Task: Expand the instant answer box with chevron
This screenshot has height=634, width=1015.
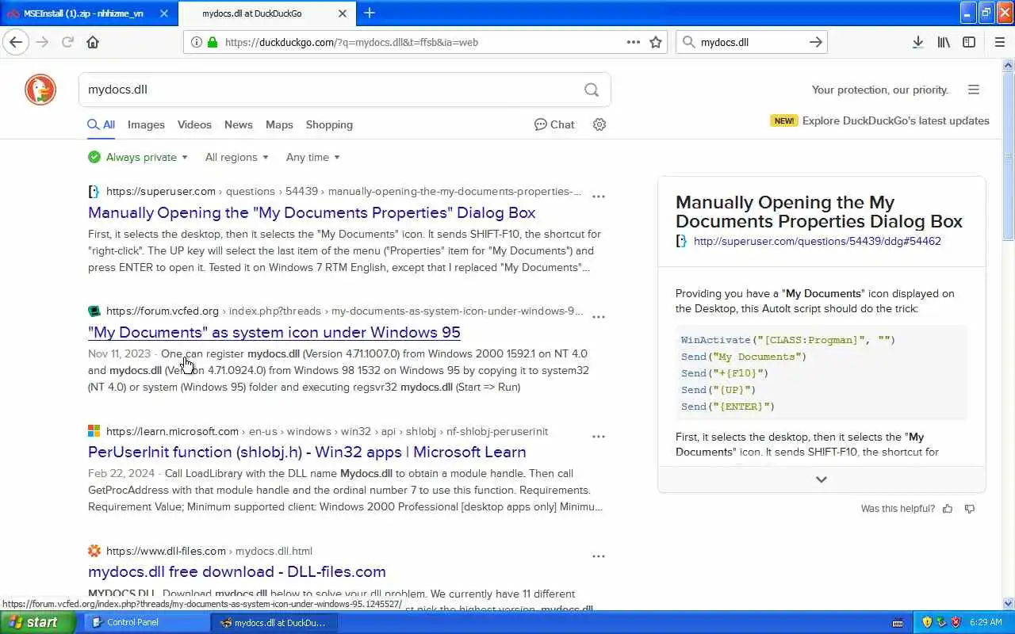Action: coord(822,479)
